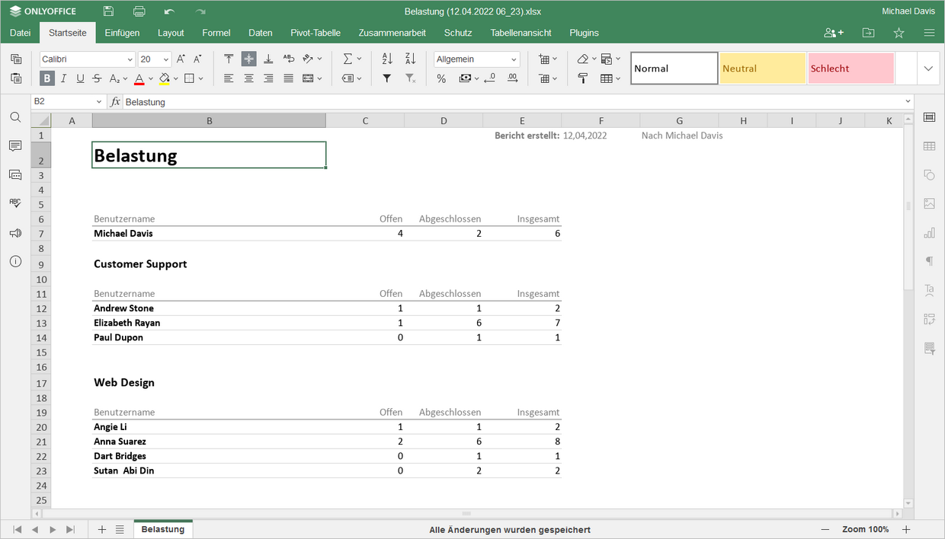Click the Insert Function fx icon
Viewport: 945px width, 539px height.
[115, 101]
